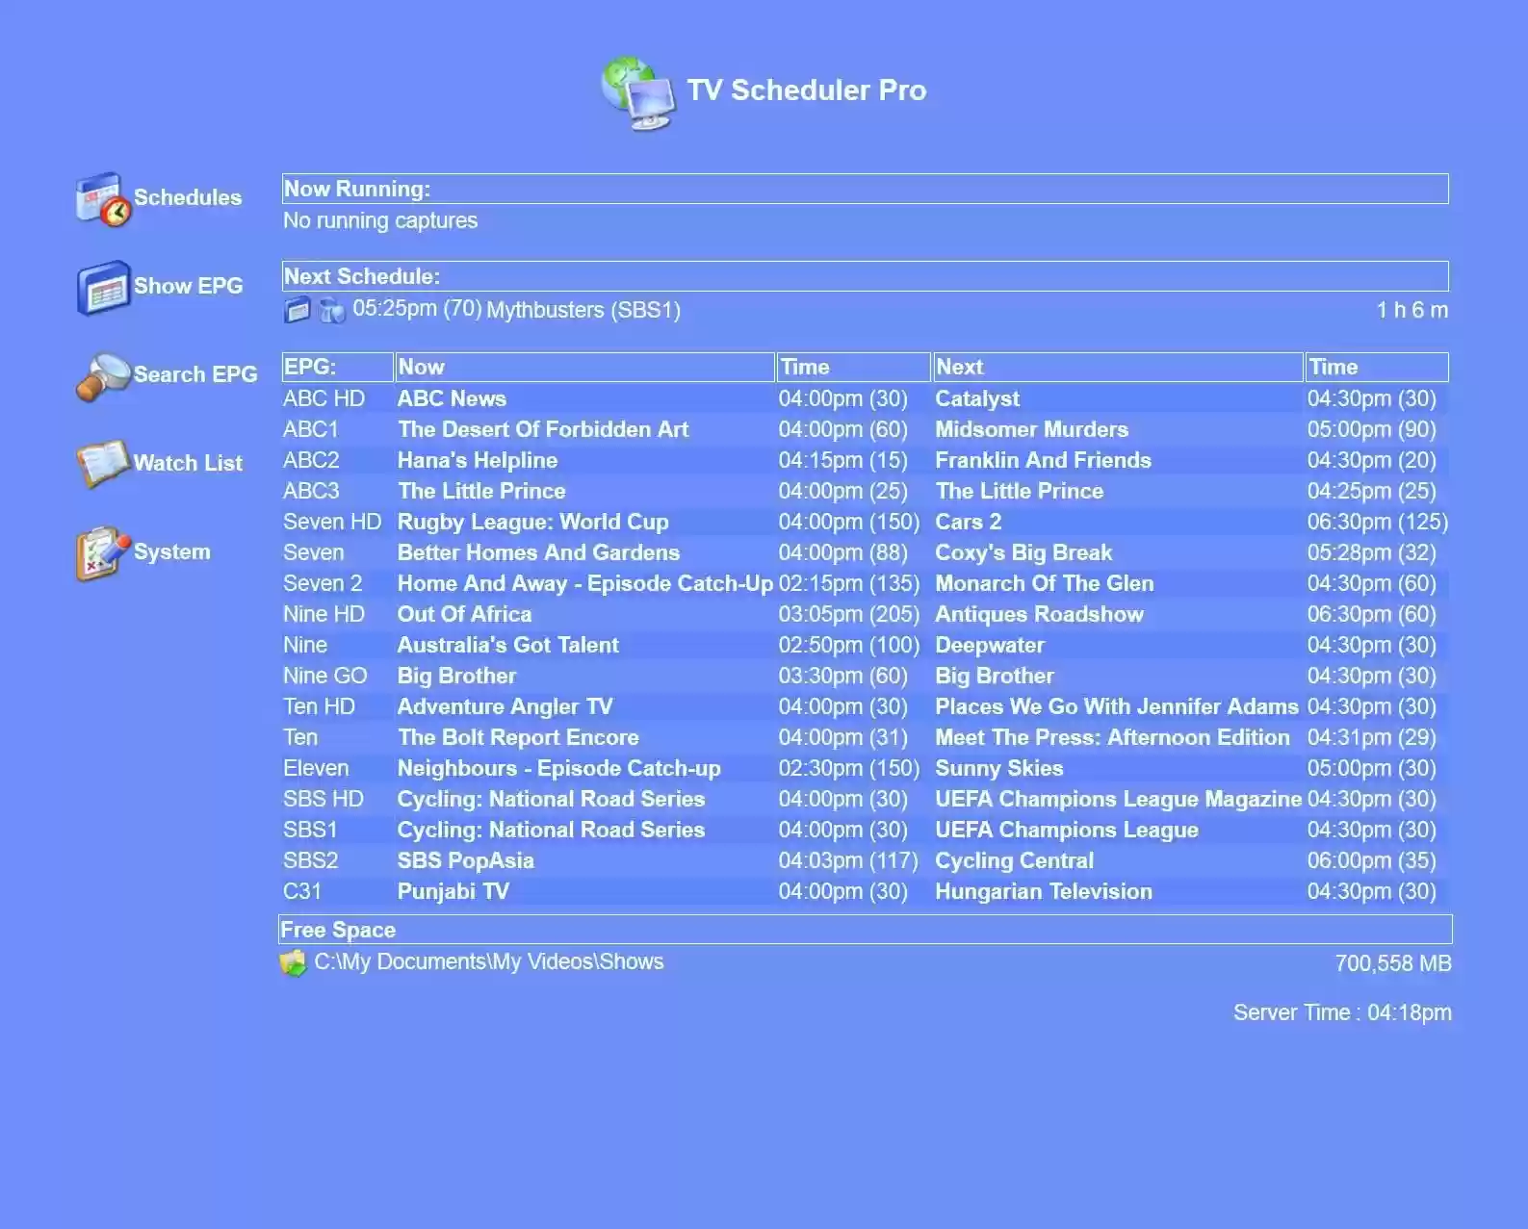The image size is (1528, 1229).
Task: Click the EPG: column header
Action: coord(338,367)
